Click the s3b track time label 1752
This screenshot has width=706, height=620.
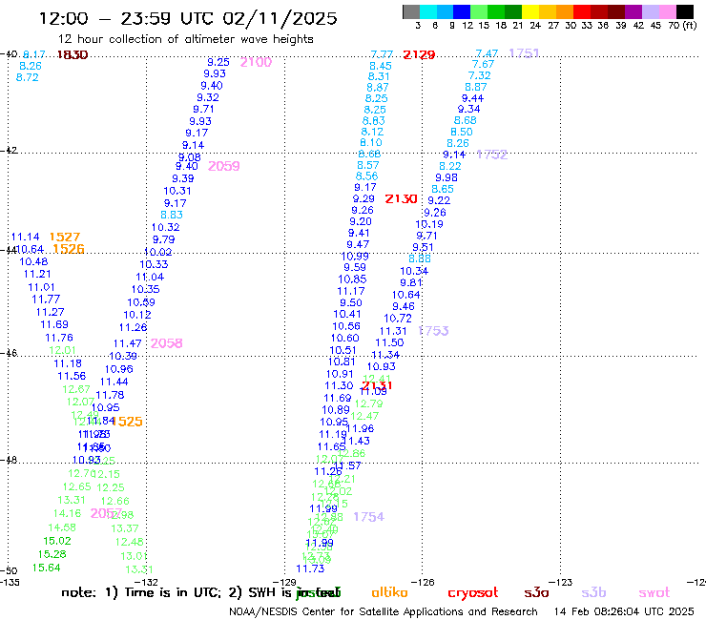click(492, 155)
